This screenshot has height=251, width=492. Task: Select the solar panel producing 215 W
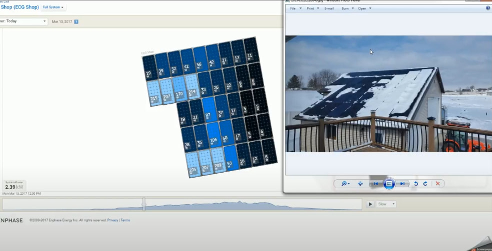click(x=154, y=93)
